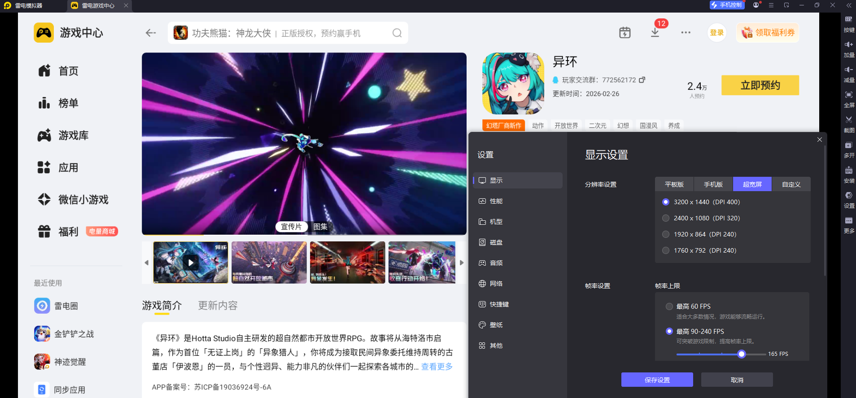Open the emulator title bar hamburger menu
Viewport: 856px width, 398px height.
[x=771, y=5]
